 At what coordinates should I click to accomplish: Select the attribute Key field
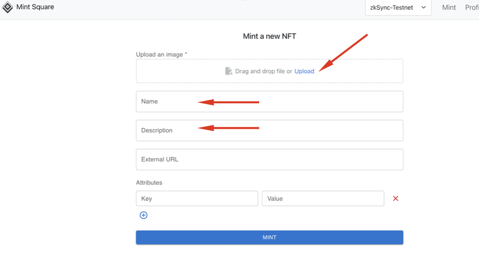197,198
